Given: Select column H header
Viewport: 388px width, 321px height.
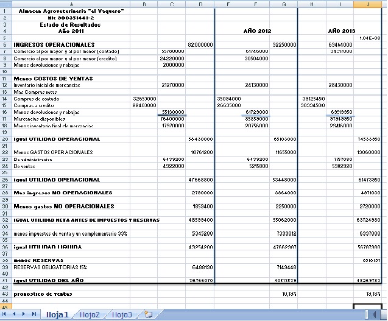Looking at the screenshot, I should (x=312, y=4).
